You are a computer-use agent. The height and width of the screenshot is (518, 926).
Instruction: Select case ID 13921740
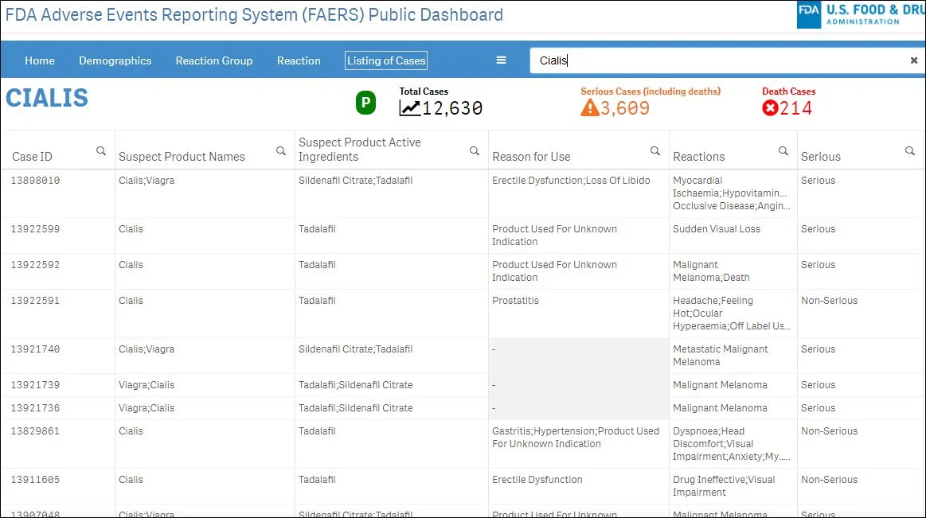click(x=36, y=349)
